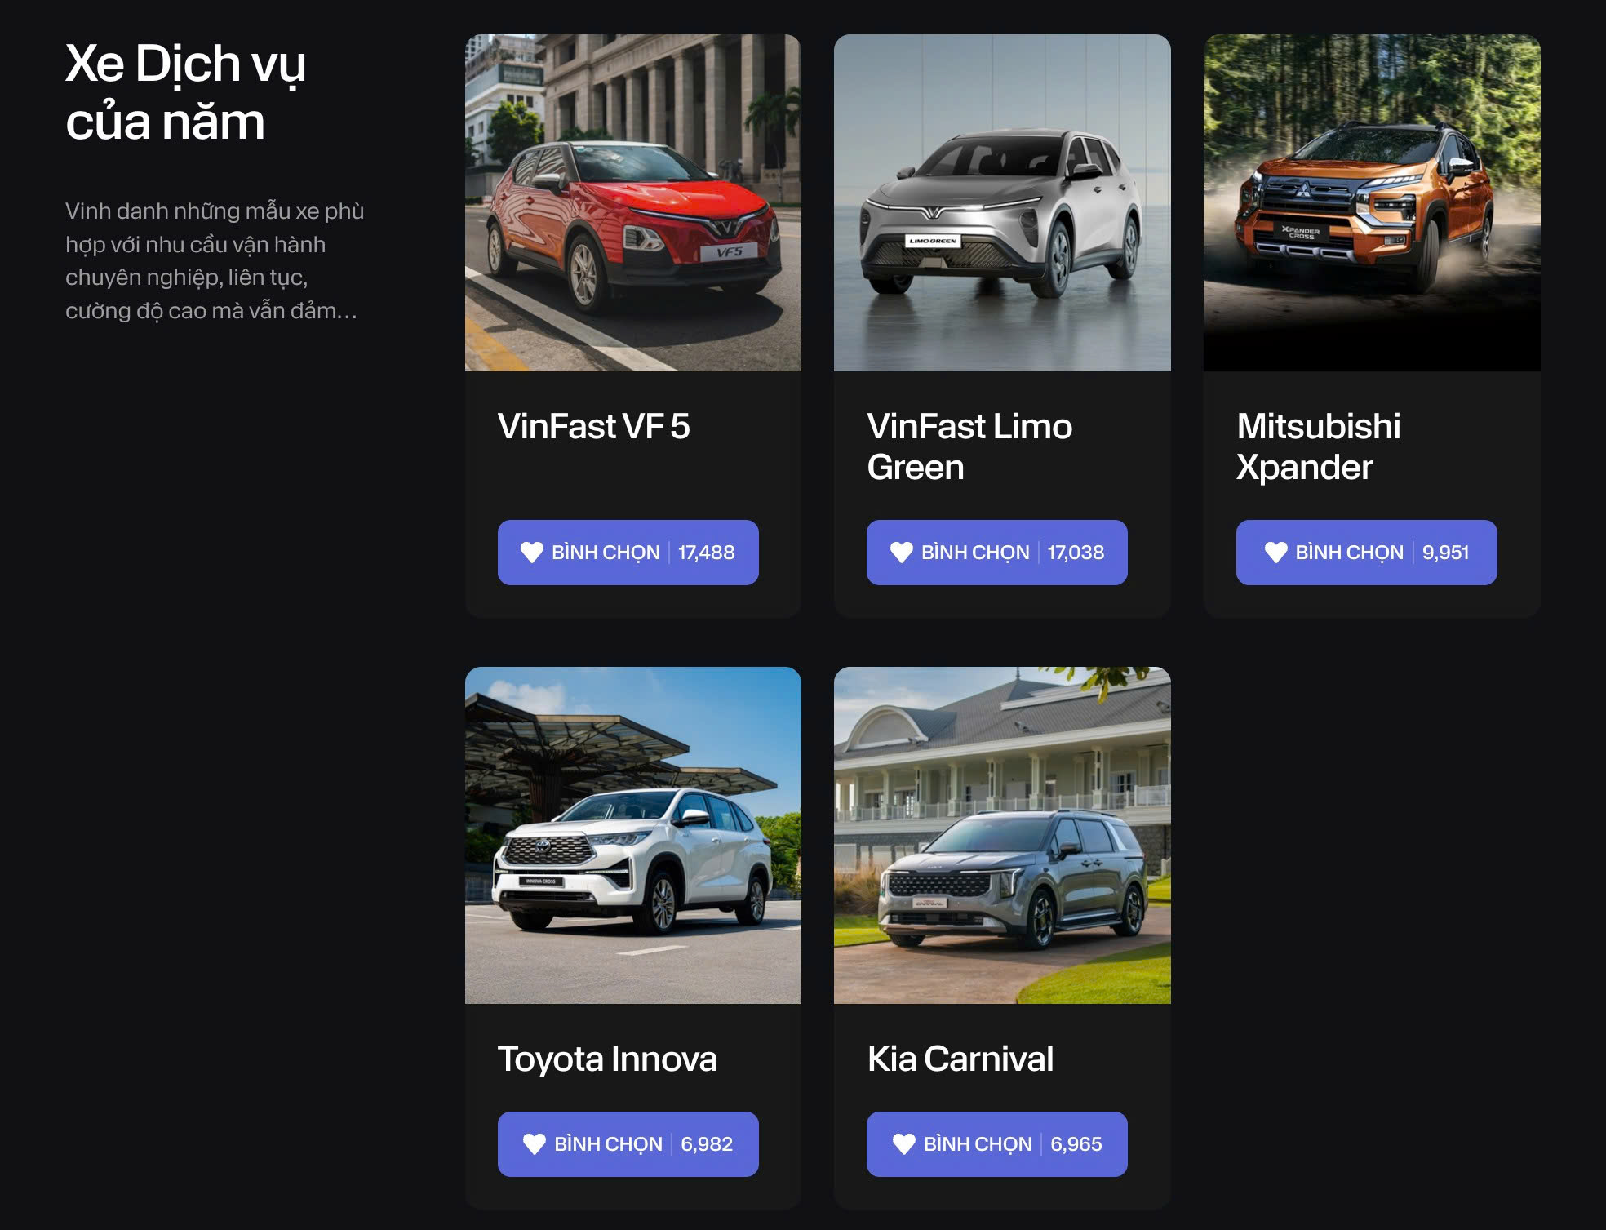The image size is (1606, 1230).
Task: Select the Mitsubishi Xpander title
Action: click(x=1319, y=447)
